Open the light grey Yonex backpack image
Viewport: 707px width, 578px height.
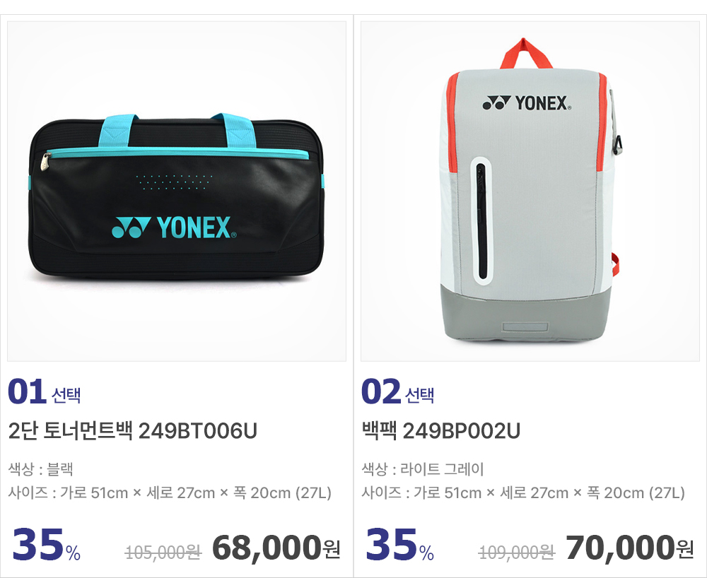[530, 191]
